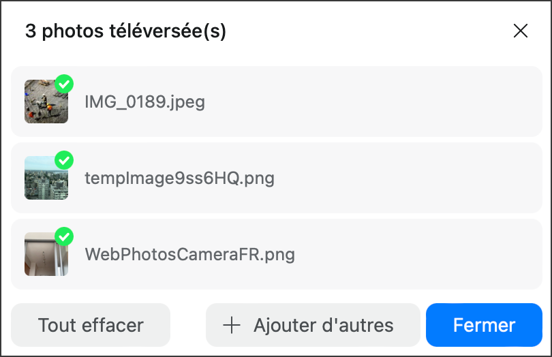Open the construction site photo thumbnail
Screen dimensions: 552x357
pos(46,102)
